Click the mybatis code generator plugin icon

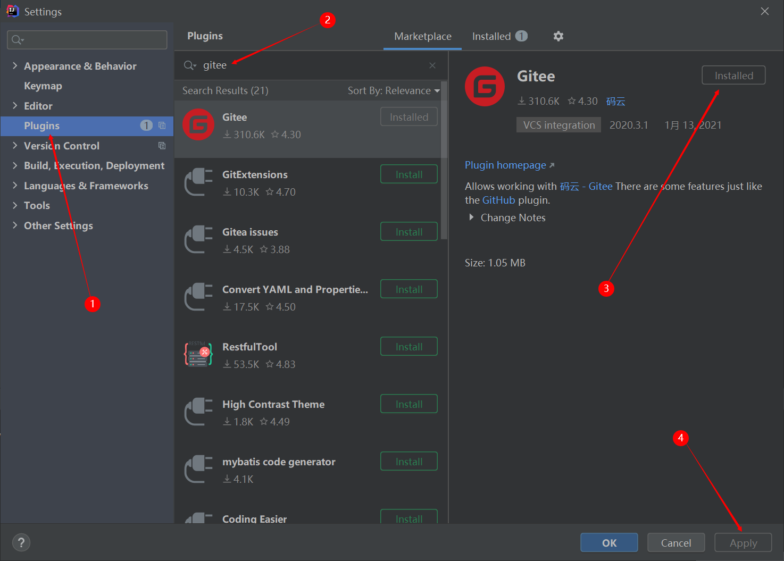tap(198, 469)
